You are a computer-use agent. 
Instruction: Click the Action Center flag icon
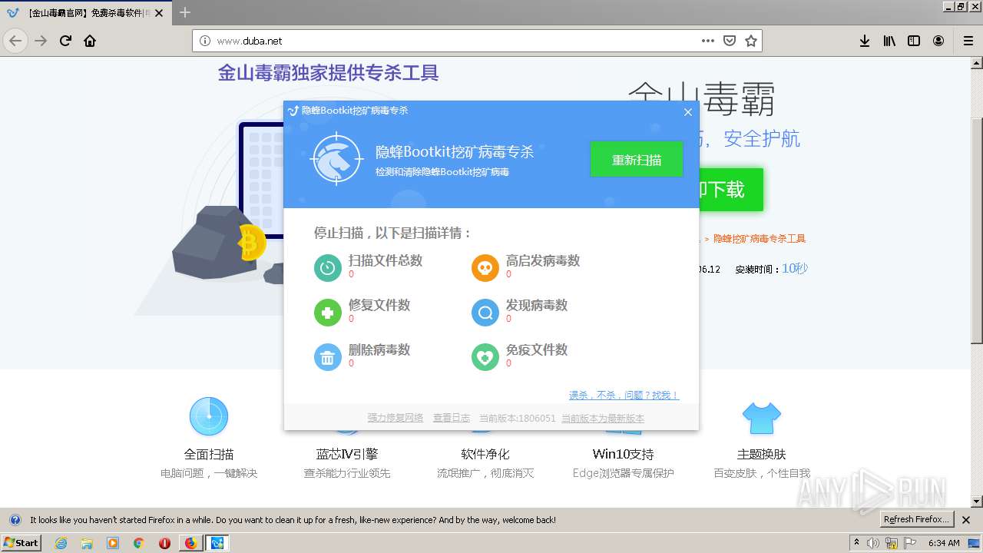(910, 543)
